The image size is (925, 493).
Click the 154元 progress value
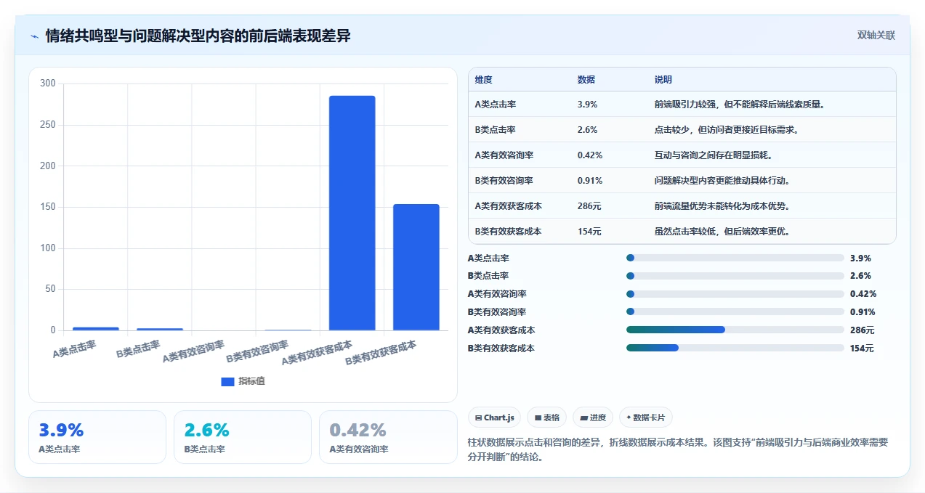(862, 348)
